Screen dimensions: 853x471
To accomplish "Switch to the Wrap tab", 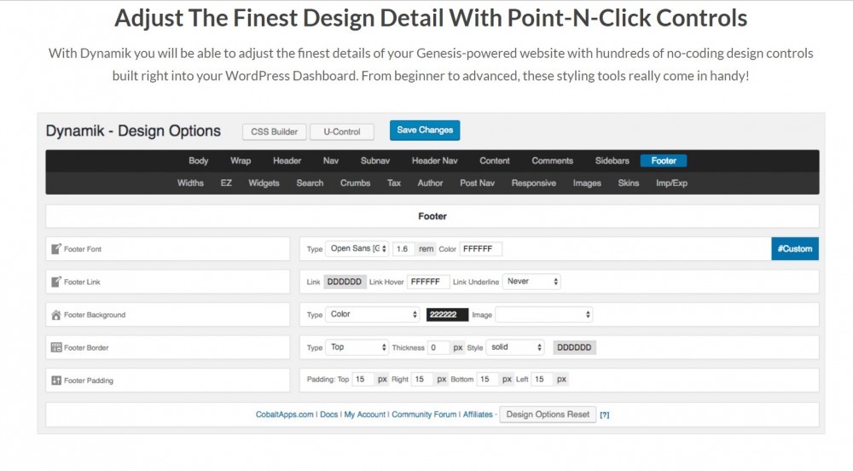I will coord(241,161).
